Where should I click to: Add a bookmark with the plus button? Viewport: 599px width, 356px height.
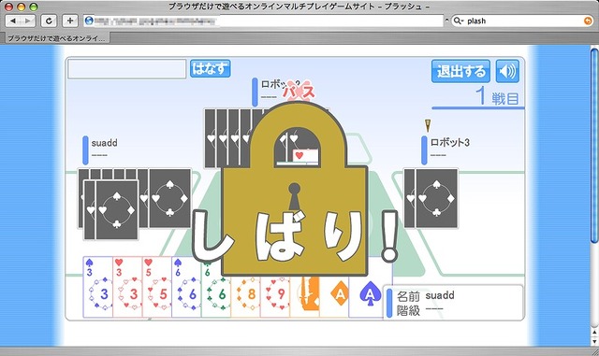(x=70, y=21)
